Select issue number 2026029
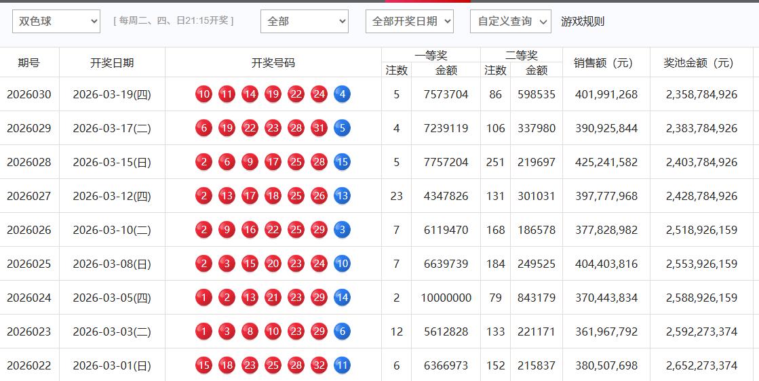 tap(29, 128)
